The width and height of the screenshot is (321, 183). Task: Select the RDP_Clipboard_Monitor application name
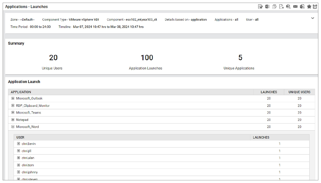[33, 106]
